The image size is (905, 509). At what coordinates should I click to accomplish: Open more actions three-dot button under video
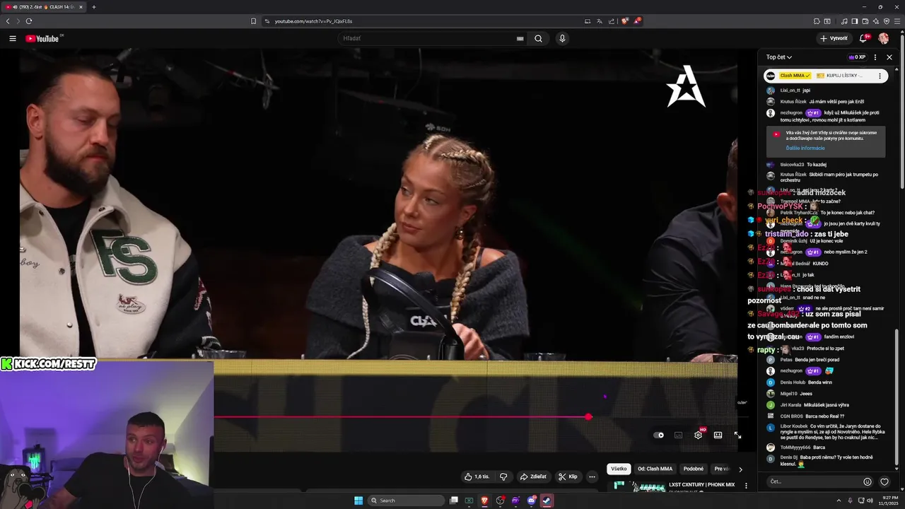(592, 476)
